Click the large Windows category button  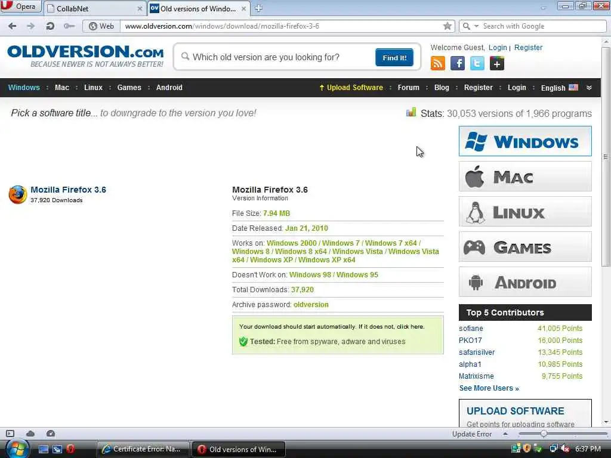click(525, 141)
